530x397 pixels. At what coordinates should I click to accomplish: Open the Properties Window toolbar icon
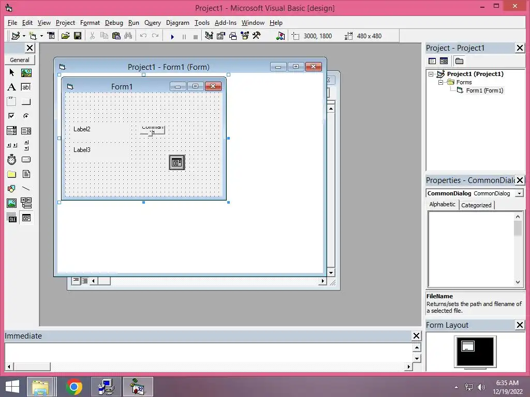(220, 36)
